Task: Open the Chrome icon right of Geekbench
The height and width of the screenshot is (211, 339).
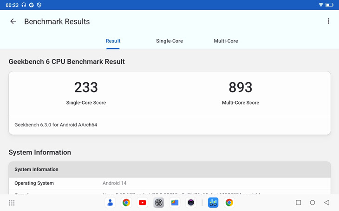Action: (x=229, y=203)
